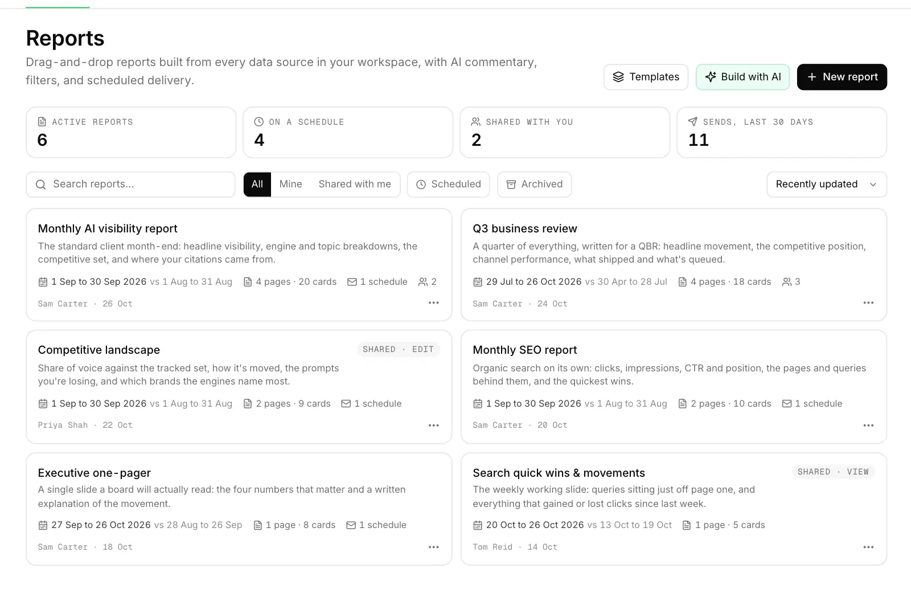Screen dimensions: 911x589
Task: Click pages icon on Search quick wins card
Action: 687,525
